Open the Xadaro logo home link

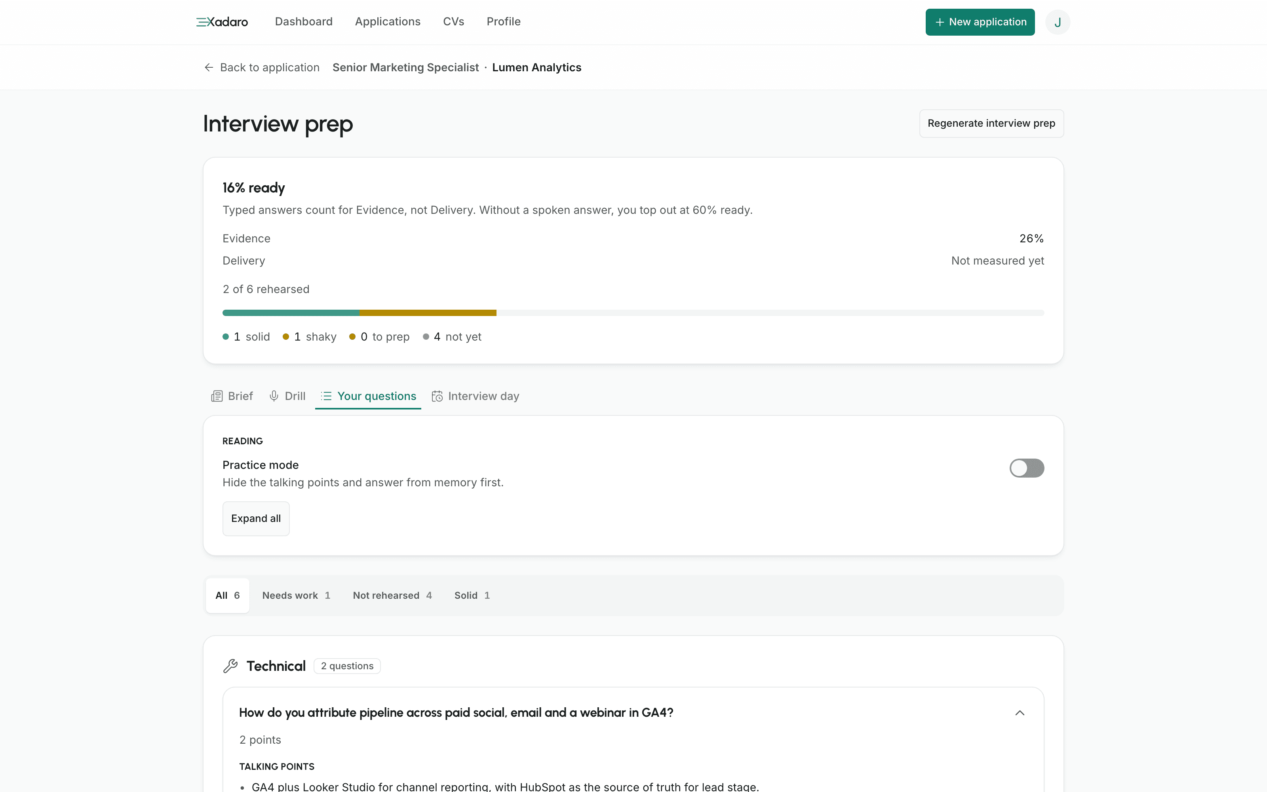222,22
